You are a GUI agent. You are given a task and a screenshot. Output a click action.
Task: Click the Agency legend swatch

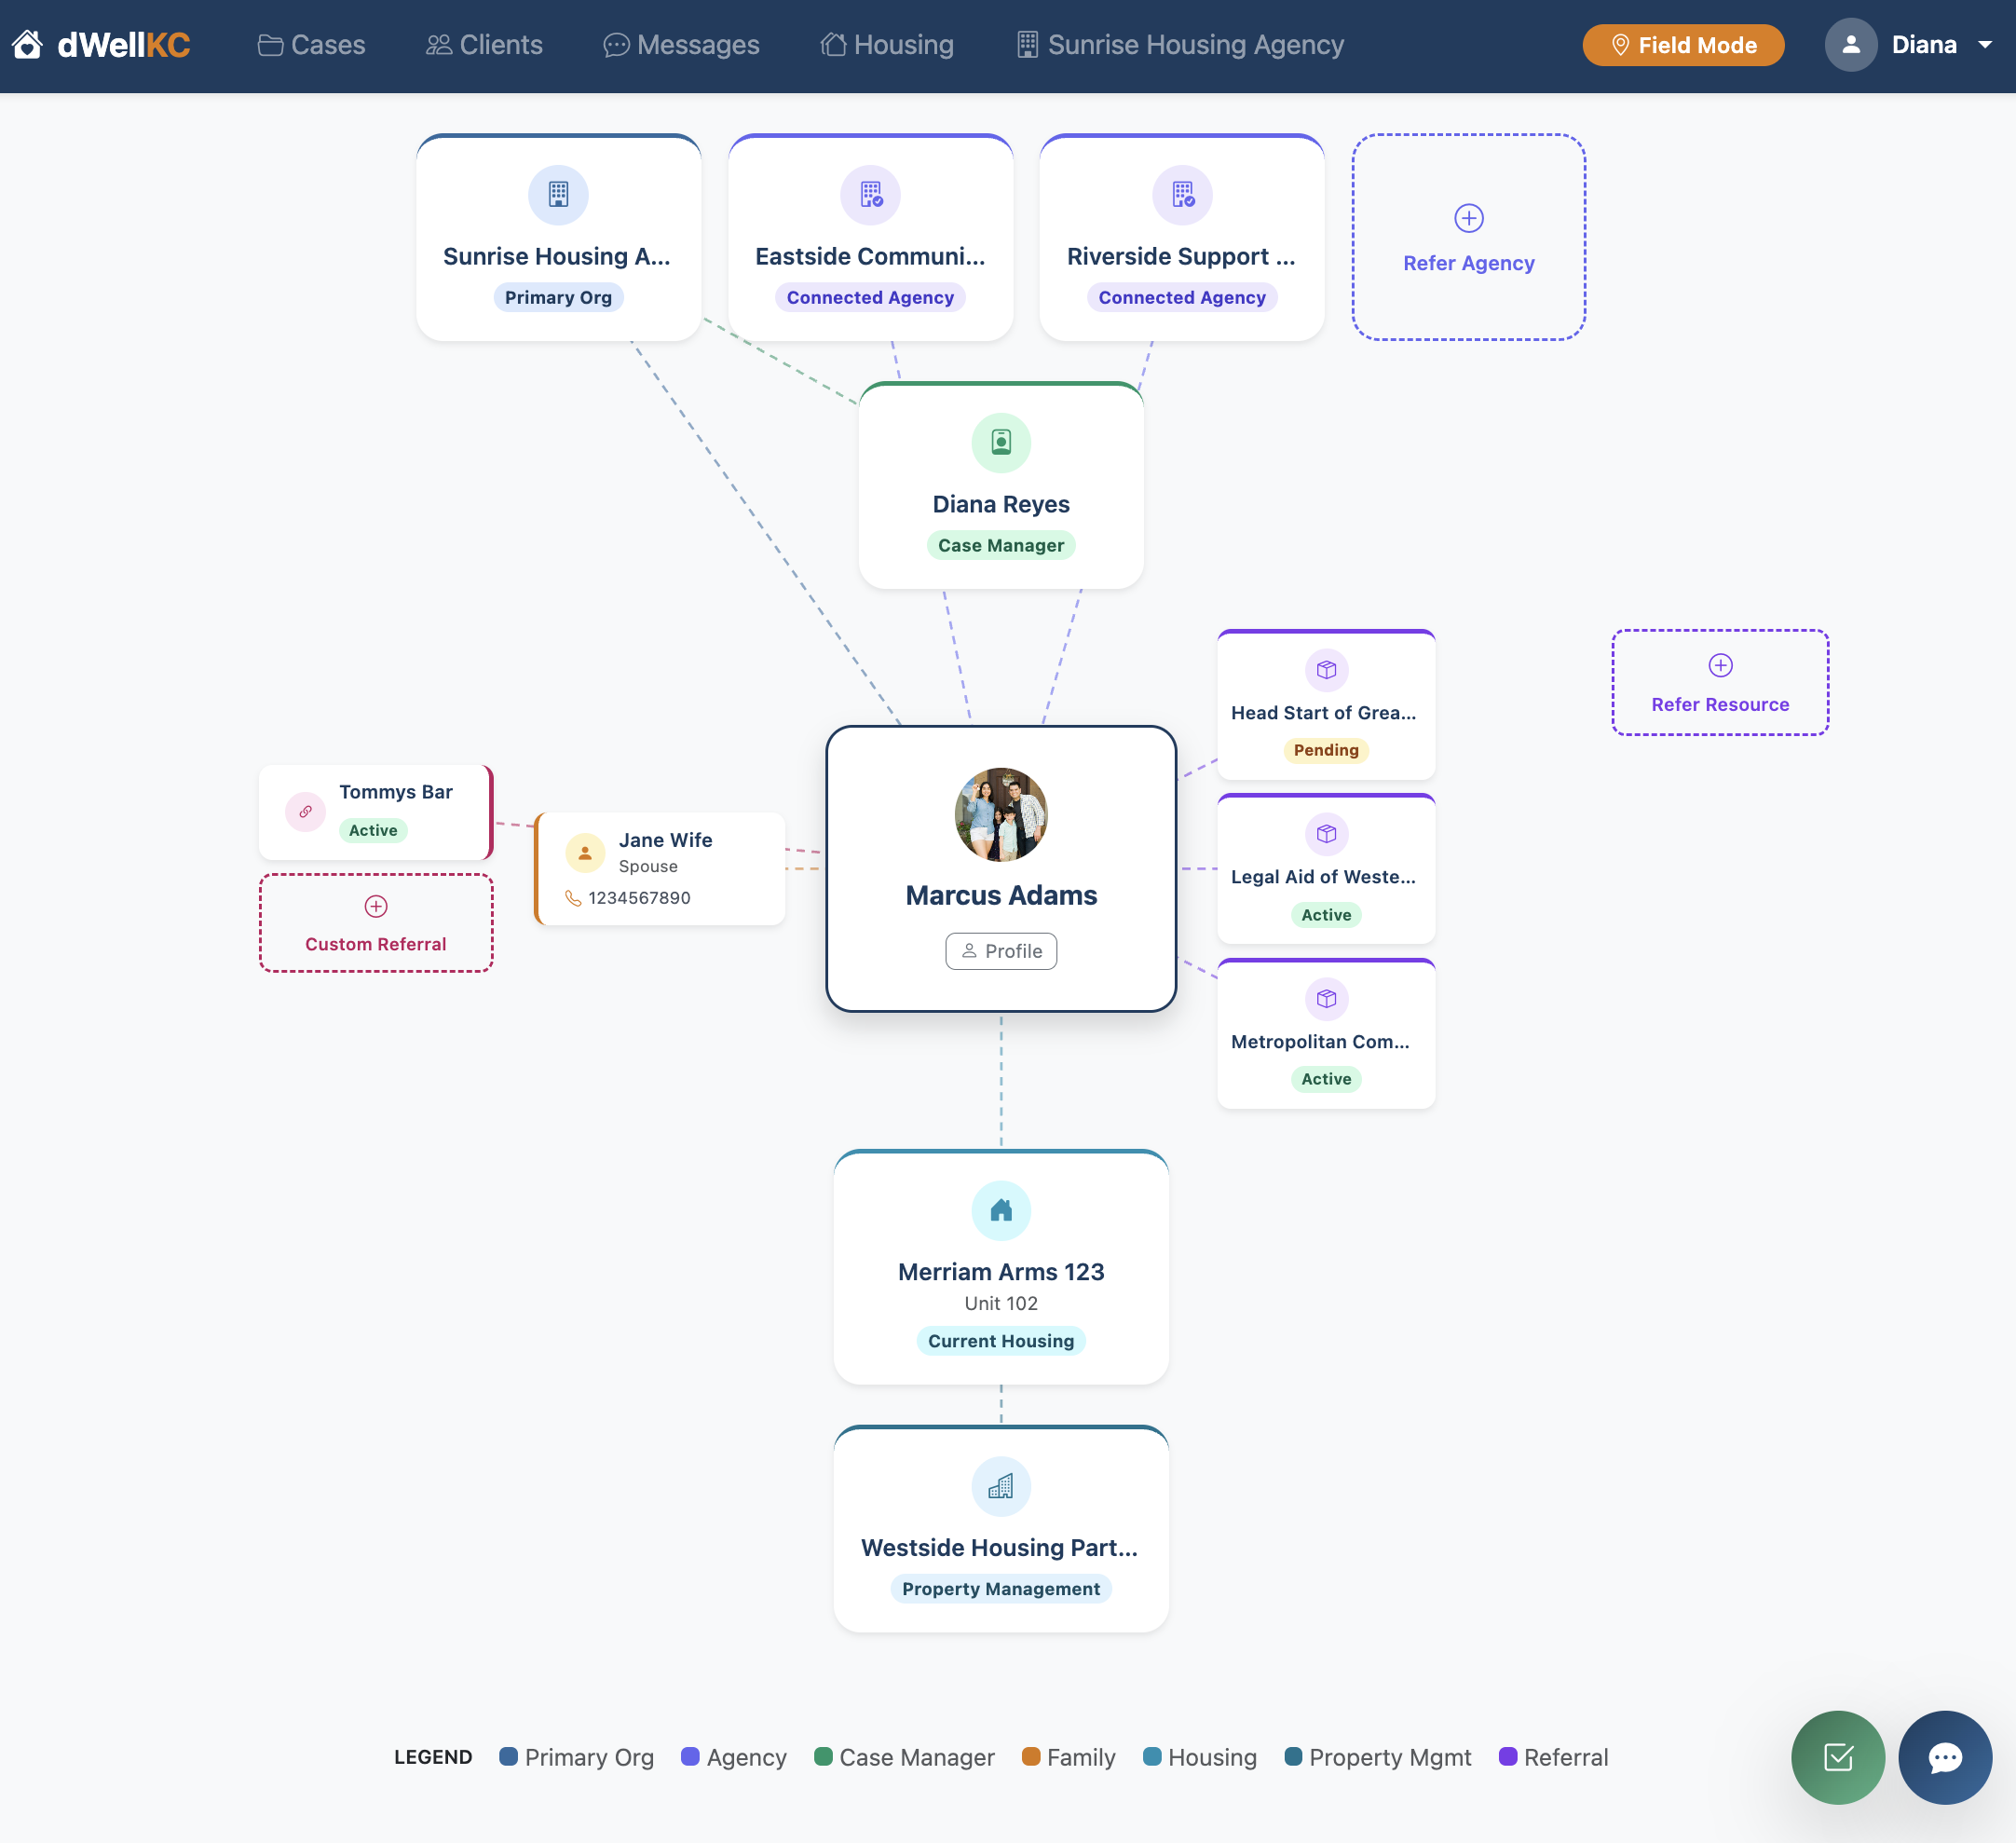pos(690,1757)
